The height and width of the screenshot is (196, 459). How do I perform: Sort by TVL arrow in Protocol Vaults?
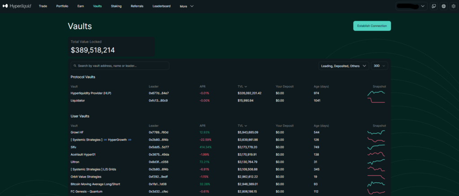[x=246, y=87]
